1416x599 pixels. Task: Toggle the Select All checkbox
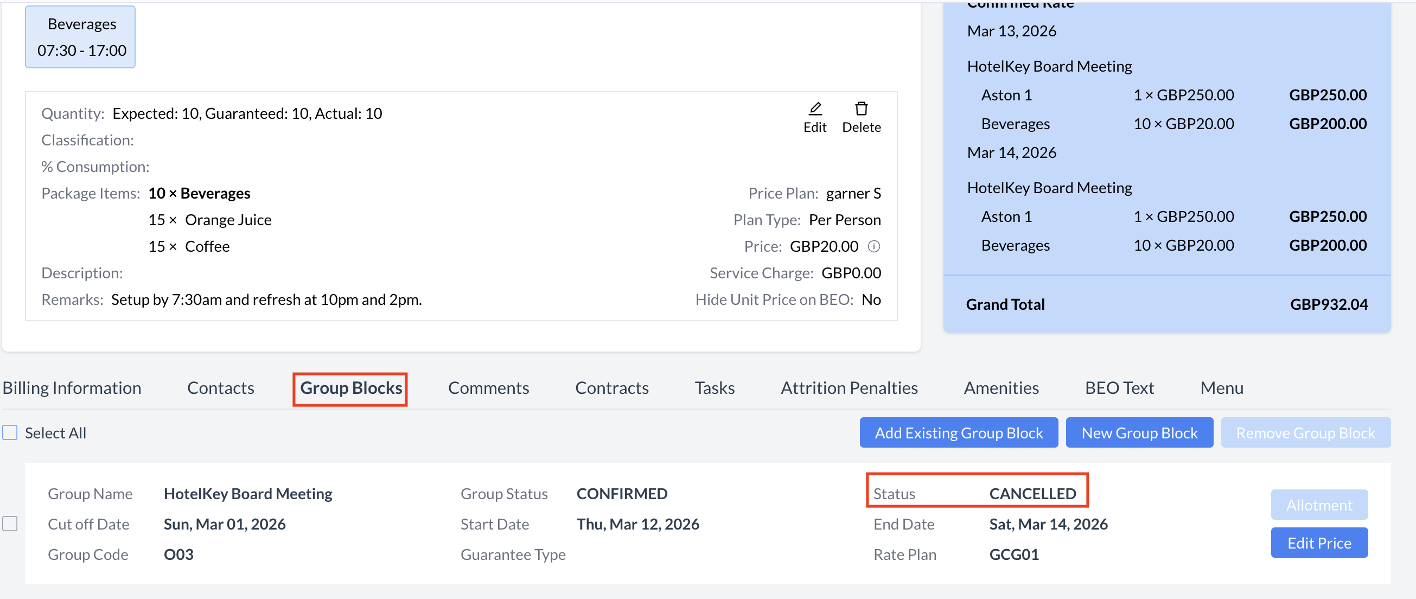point(10,432)
